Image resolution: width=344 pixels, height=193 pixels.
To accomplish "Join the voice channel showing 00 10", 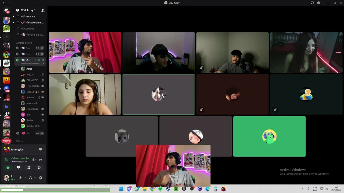I will click(x=30, y=133).
